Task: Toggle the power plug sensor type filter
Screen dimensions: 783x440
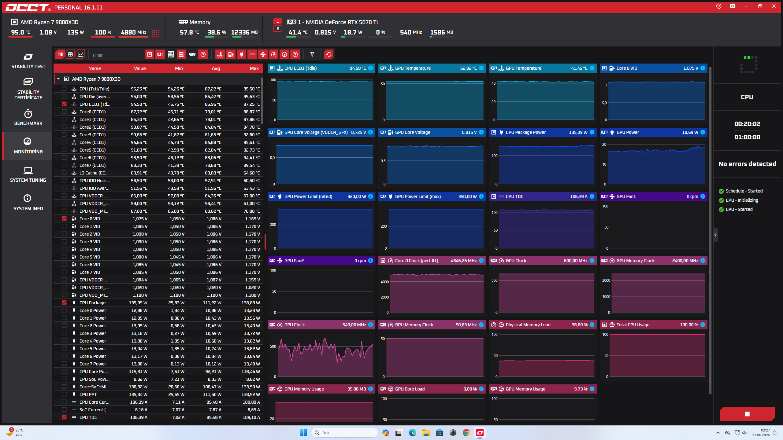Action: pos(242,54)
